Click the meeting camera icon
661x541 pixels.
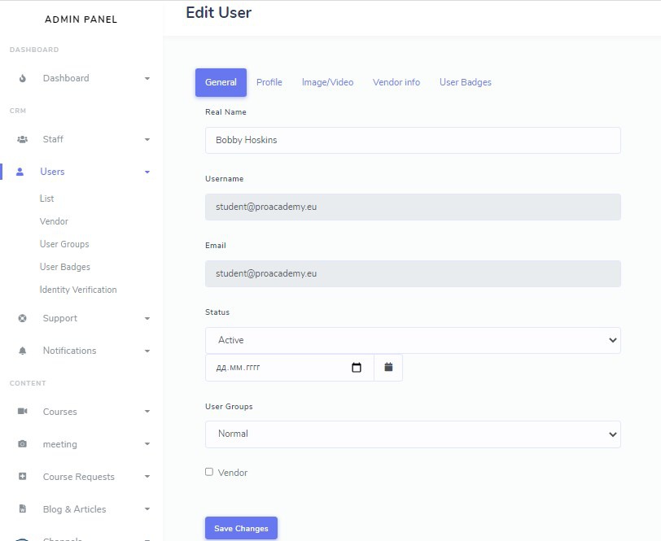23,445
